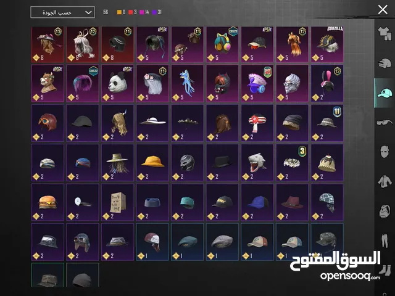Select the panda head mask

(118, 84)
